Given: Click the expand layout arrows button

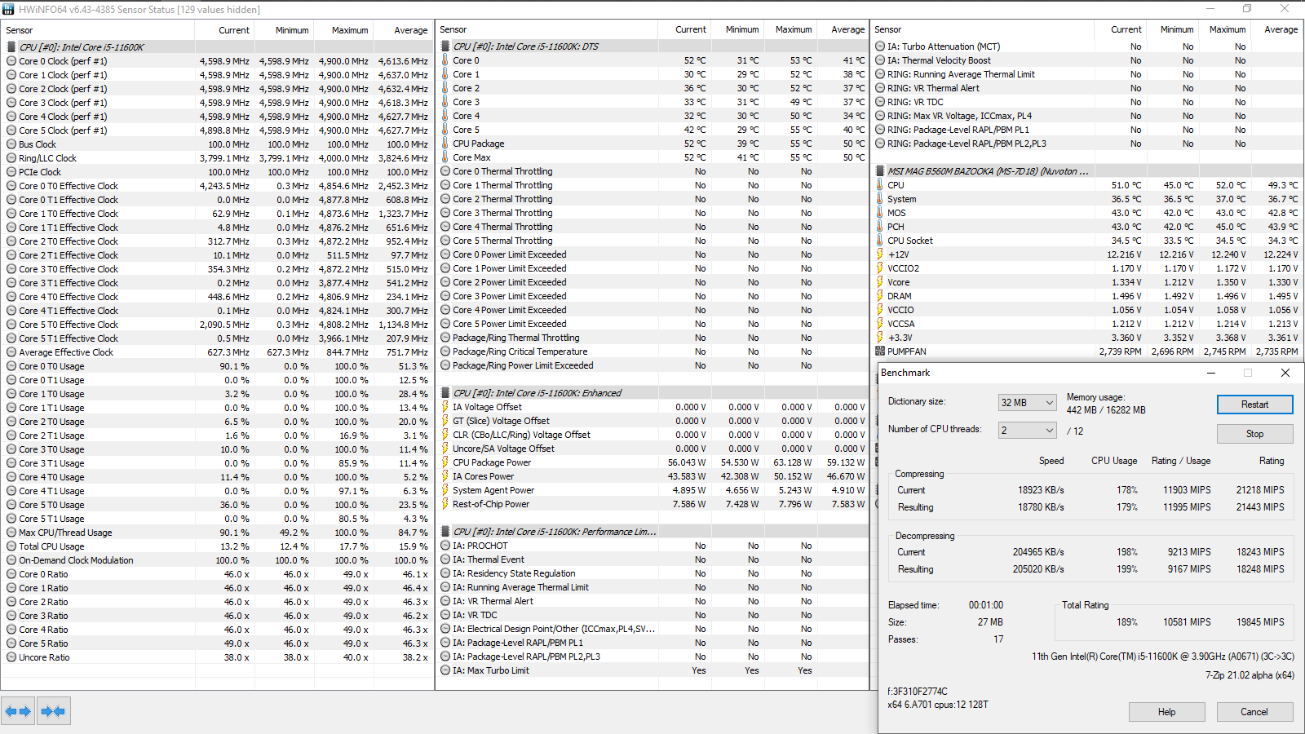Looking at the screenshot, I should point(18,711).
